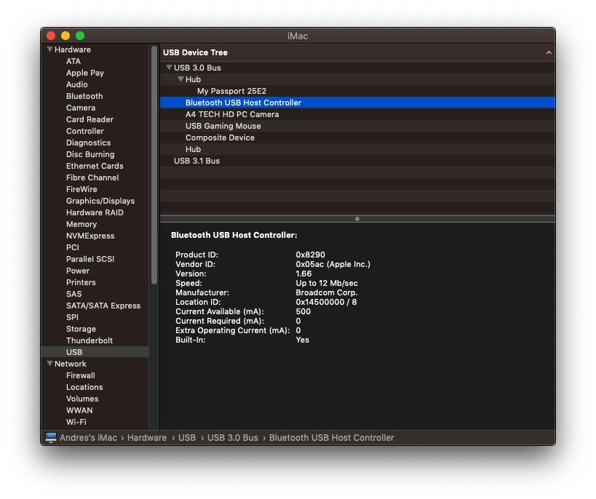Viewport: 596px width, 499px height.
Task: Click the USB Device Tree sort chevron
Action: (549, 53)
